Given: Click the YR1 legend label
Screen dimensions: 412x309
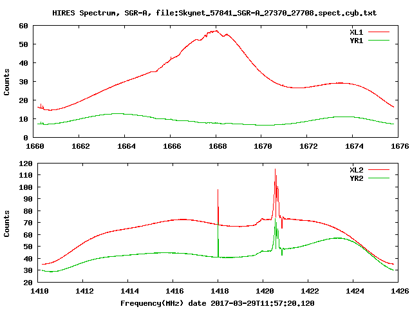Looking at the screenshot, I should point(356,41).
